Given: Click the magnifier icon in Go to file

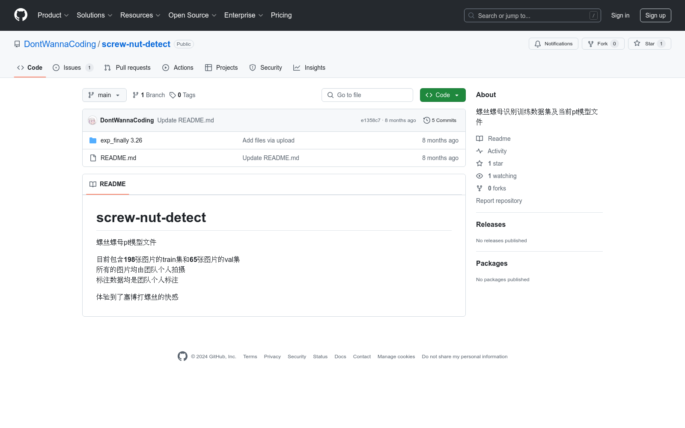Looking at the screenshot, I should pos(331,95).
